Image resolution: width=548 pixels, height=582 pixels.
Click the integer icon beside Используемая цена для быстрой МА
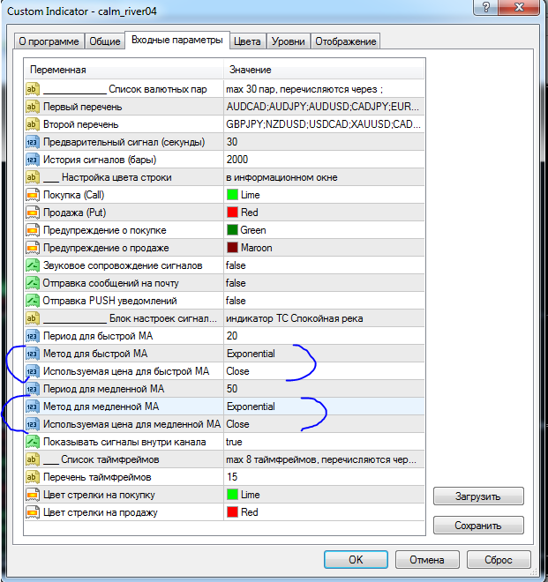[x=33, y=371]
